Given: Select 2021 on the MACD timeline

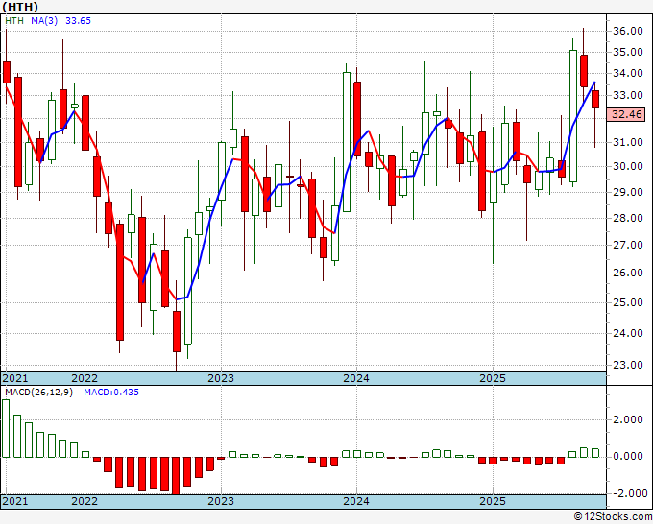Looking at the screenshot, I should coord(15,501).
